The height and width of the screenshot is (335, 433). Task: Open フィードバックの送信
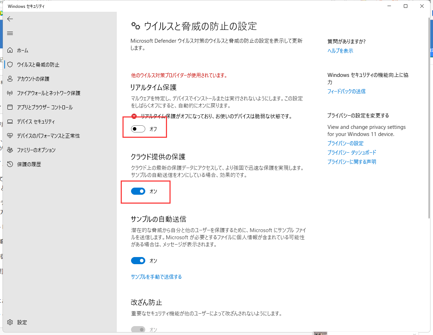pos(346,91)
